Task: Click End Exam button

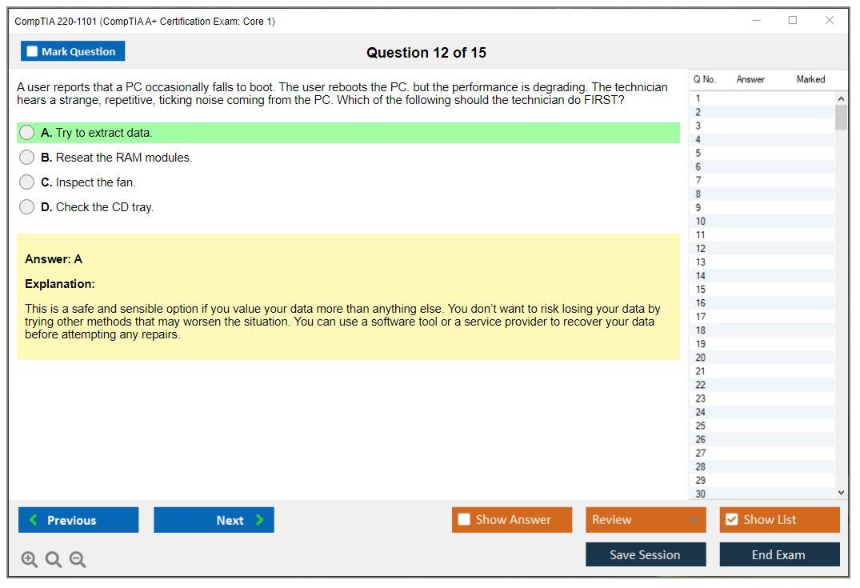Action: [x=778, y=554]
